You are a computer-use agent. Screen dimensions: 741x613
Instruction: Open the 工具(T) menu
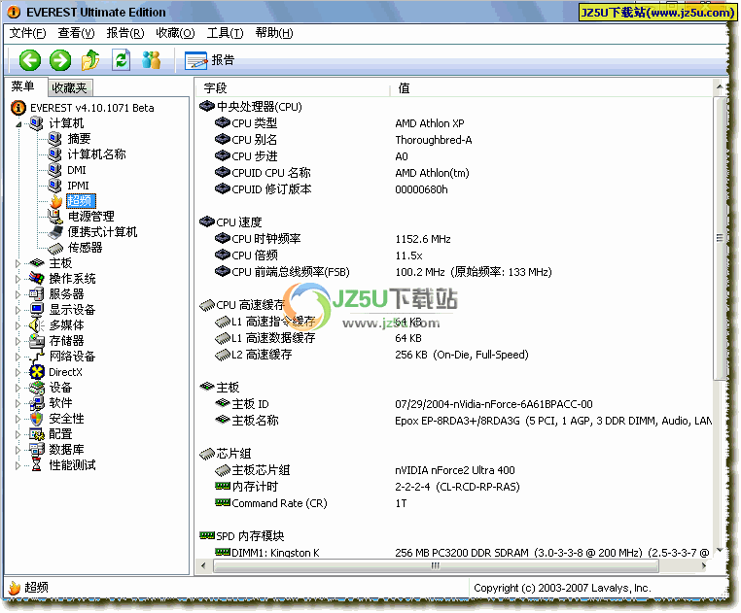click(x=225, y=33)
